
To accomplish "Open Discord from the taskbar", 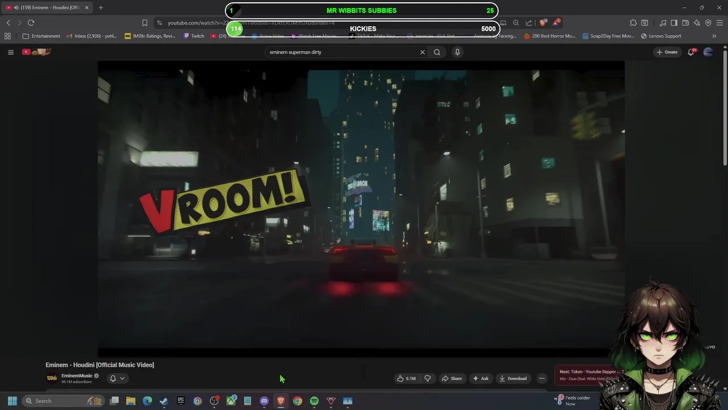I will point(264,401).
